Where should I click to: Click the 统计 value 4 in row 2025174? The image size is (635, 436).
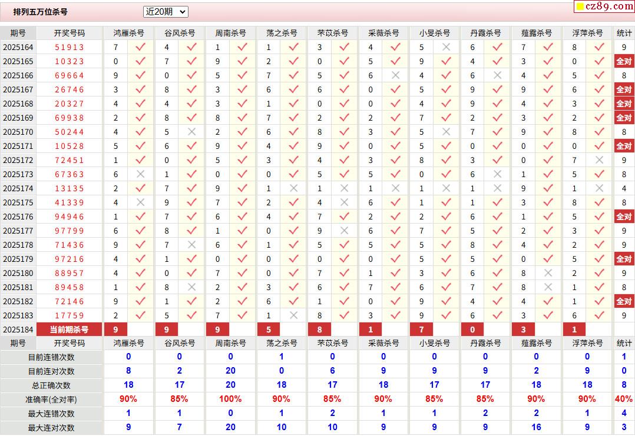[624, 188]
